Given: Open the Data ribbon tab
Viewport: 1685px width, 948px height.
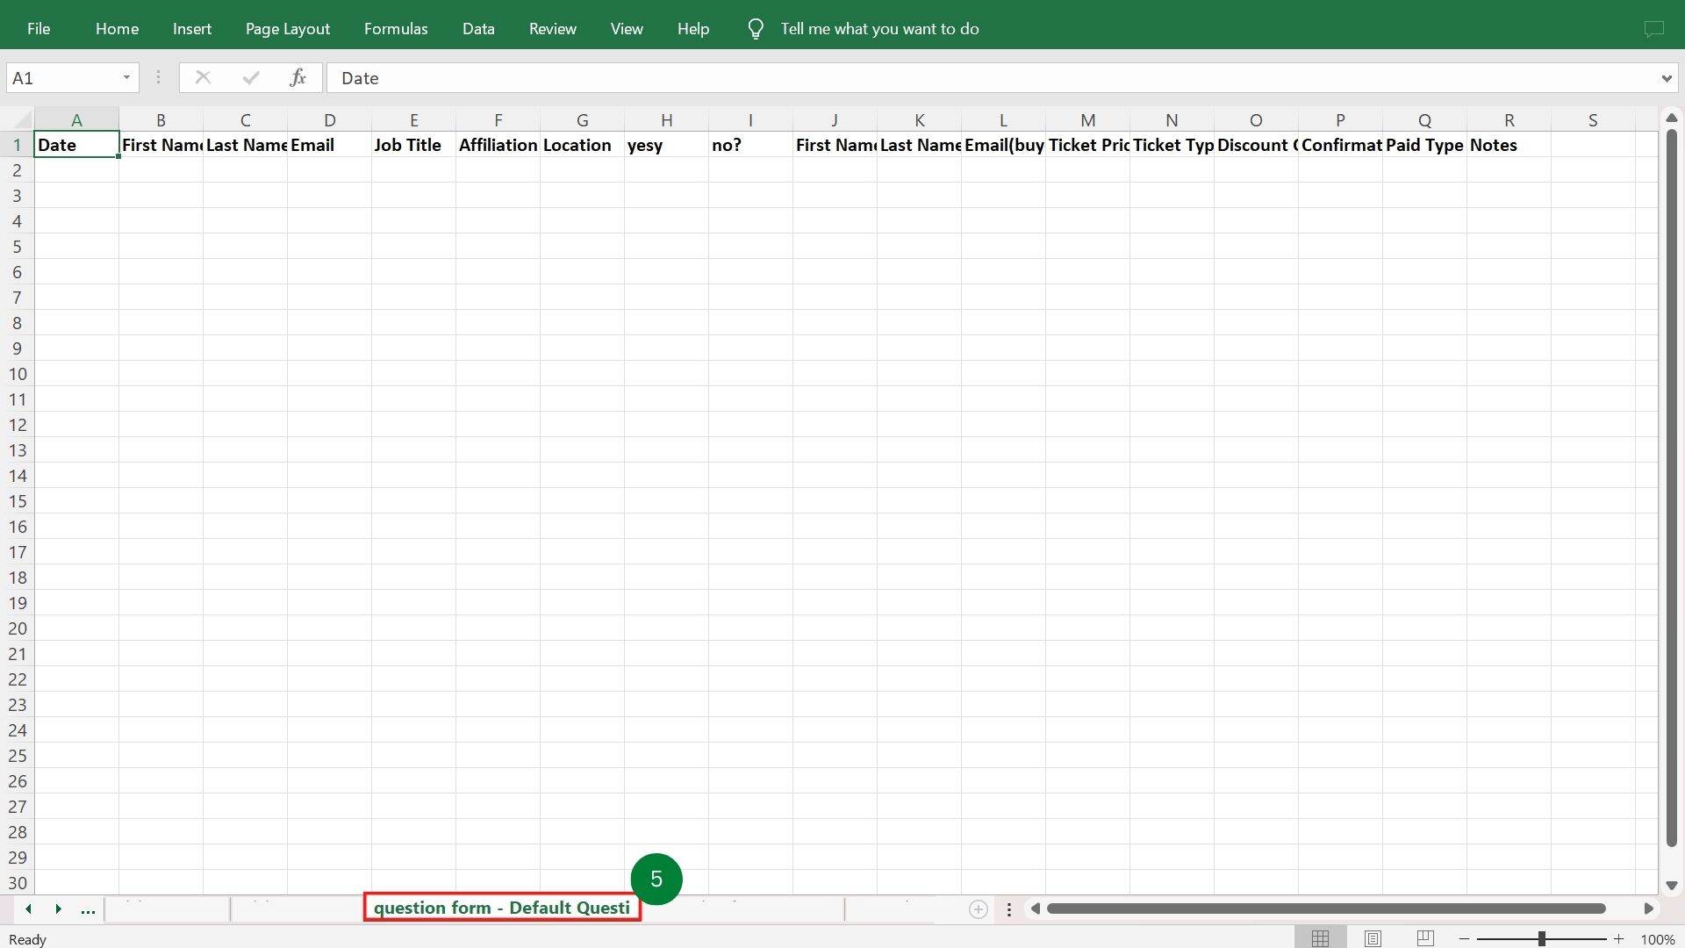Looking at the screenshot, I should (478, 29).
